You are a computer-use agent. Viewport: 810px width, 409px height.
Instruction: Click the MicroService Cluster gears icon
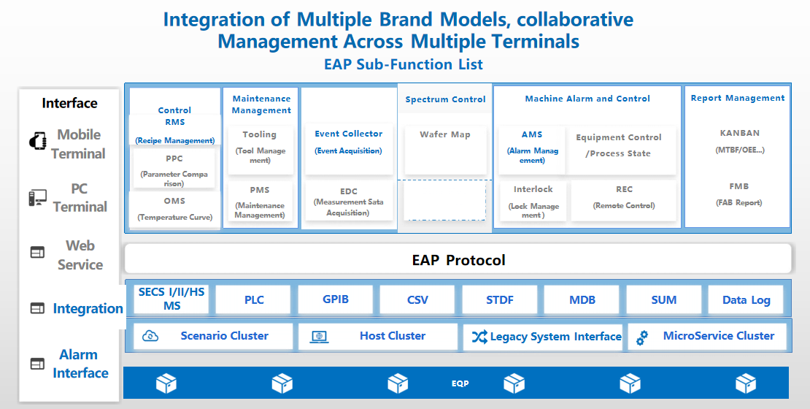642,337
